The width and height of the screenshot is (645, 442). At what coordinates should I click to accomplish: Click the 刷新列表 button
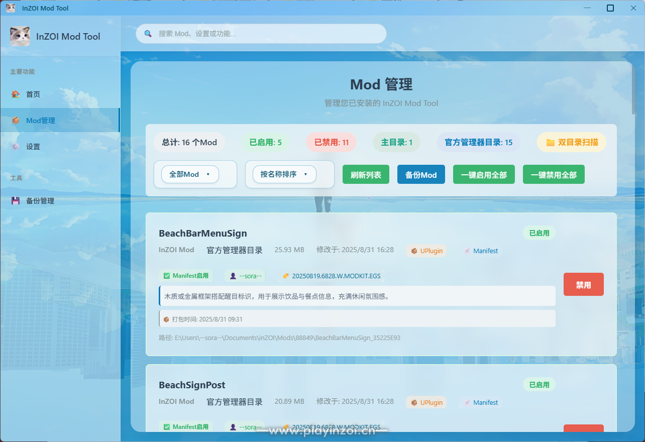[x=366, y=175]
